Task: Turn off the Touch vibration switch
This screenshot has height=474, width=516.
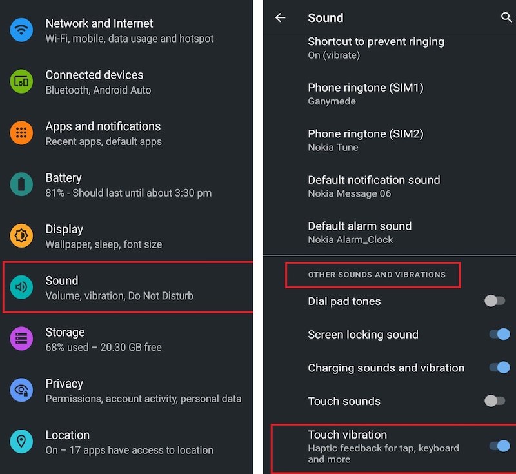Action: pyautogui.click(x=499, y=446)
